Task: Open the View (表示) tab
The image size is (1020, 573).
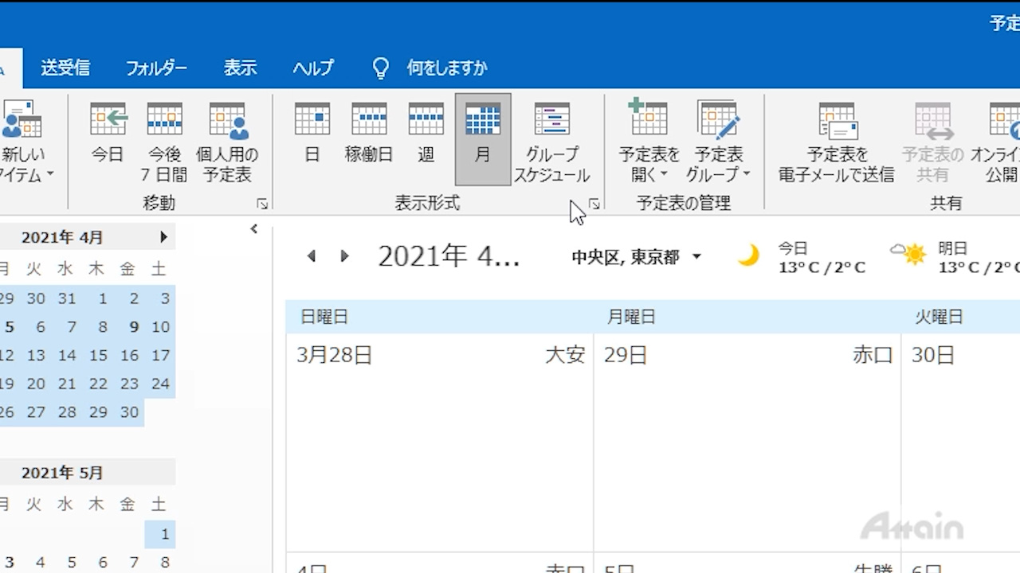Action: [240, 68]
